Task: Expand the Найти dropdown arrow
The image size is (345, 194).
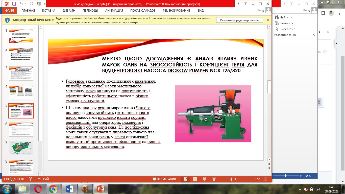Action: pyautogui.click(x=291, y=17)
